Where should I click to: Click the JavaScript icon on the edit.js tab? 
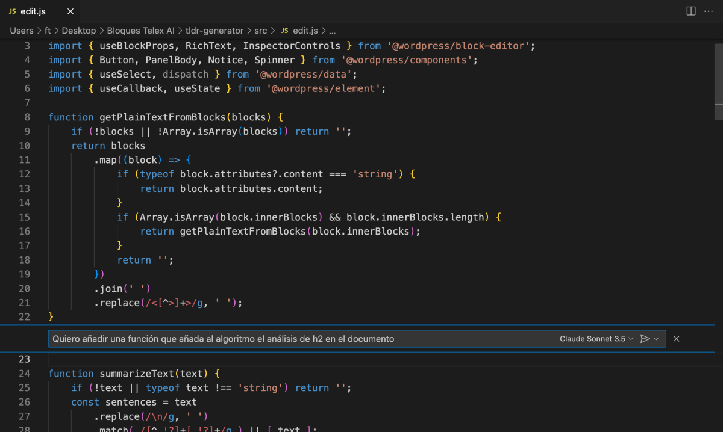tap(13, 11)
